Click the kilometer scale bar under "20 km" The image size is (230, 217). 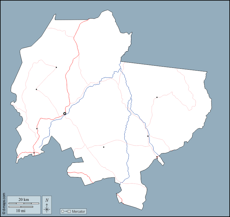(23, 203)
